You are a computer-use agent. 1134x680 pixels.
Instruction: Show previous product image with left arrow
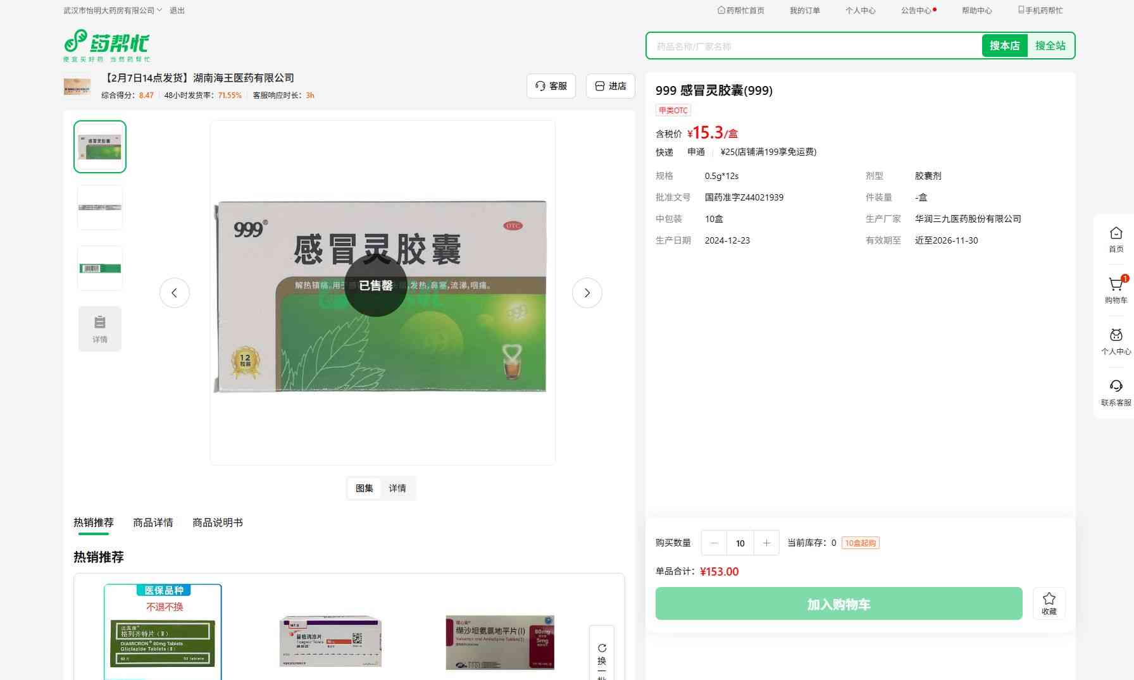[x=174, y=293]
